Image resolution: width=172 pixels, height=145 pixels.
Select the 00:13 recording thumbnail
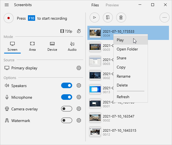coord(95,90)
